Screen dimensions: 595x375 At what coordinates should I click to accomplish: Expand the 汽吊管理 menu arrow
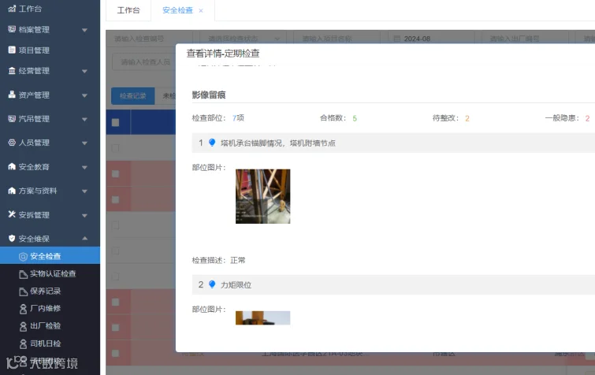(x=84, y=119)
